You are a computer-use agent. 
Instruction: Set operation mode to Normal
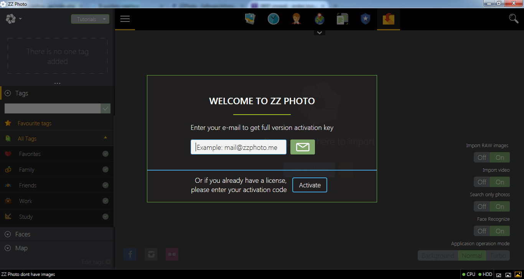coord(472,256)
